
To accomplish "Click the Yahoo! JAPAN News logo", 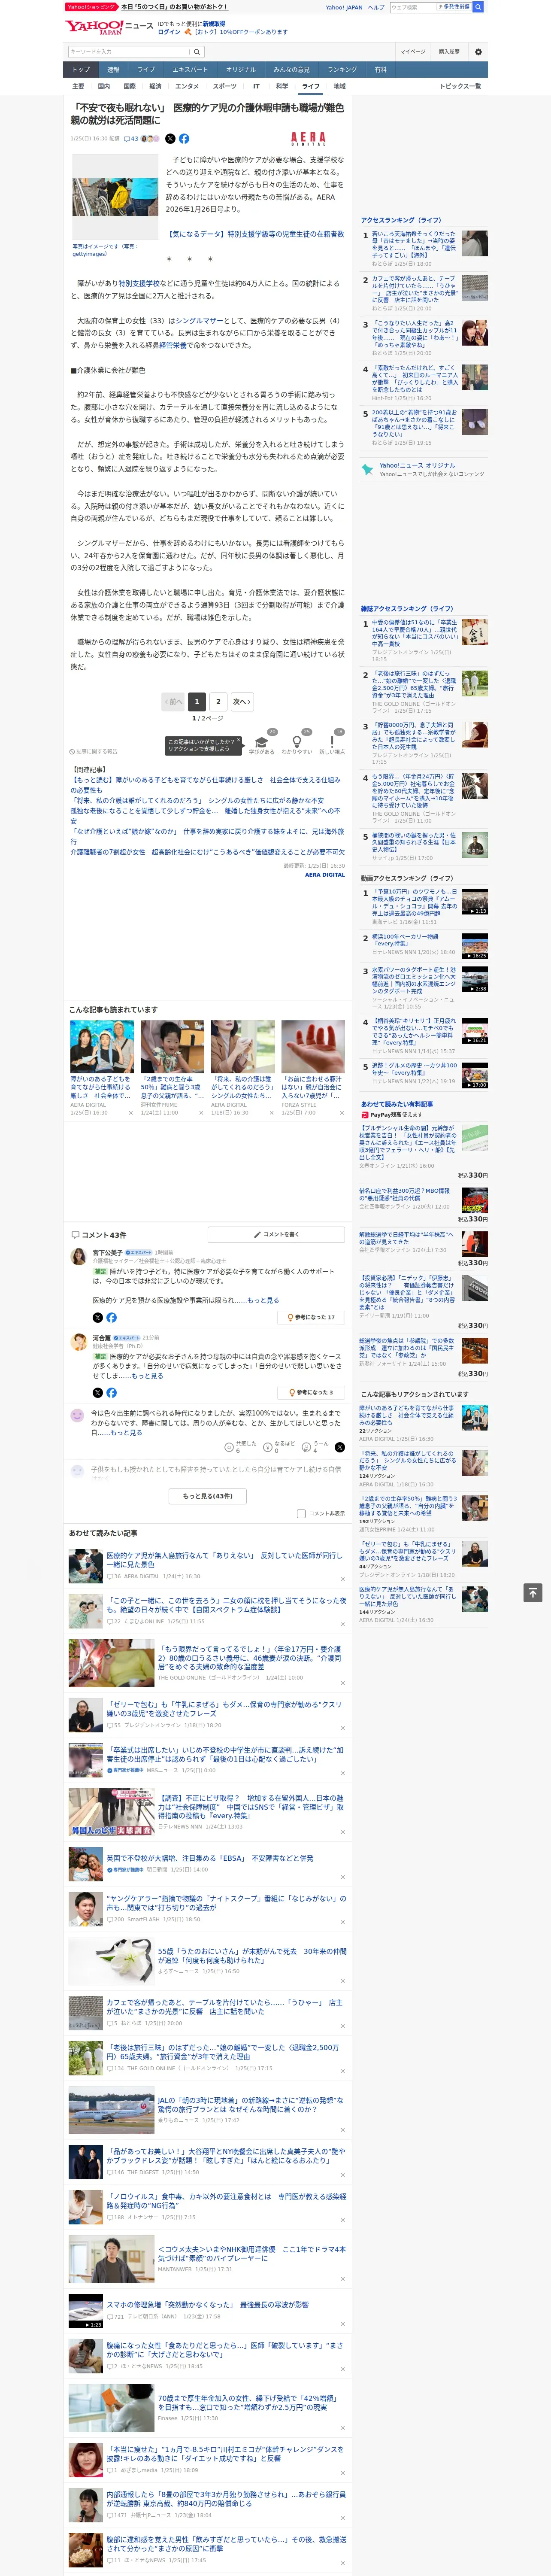I will (108, 27).
